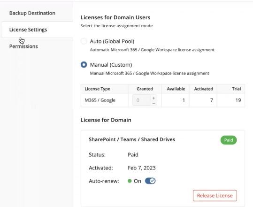Click the Release License button

pyautogui.click(x=215, y=196)
